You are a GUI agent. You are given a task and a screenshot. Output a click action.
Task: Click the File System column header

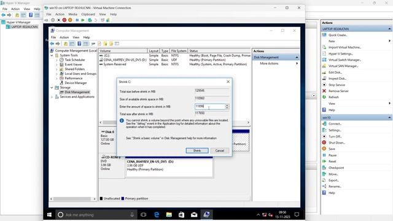(179, 51)
